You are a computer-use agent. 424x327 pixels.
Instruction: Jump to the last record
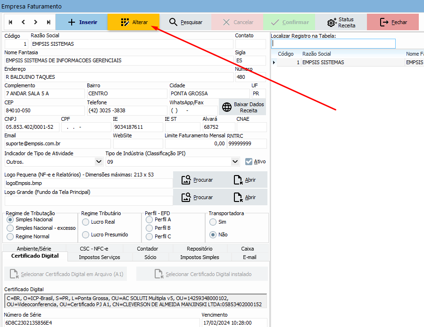[49, 22]
